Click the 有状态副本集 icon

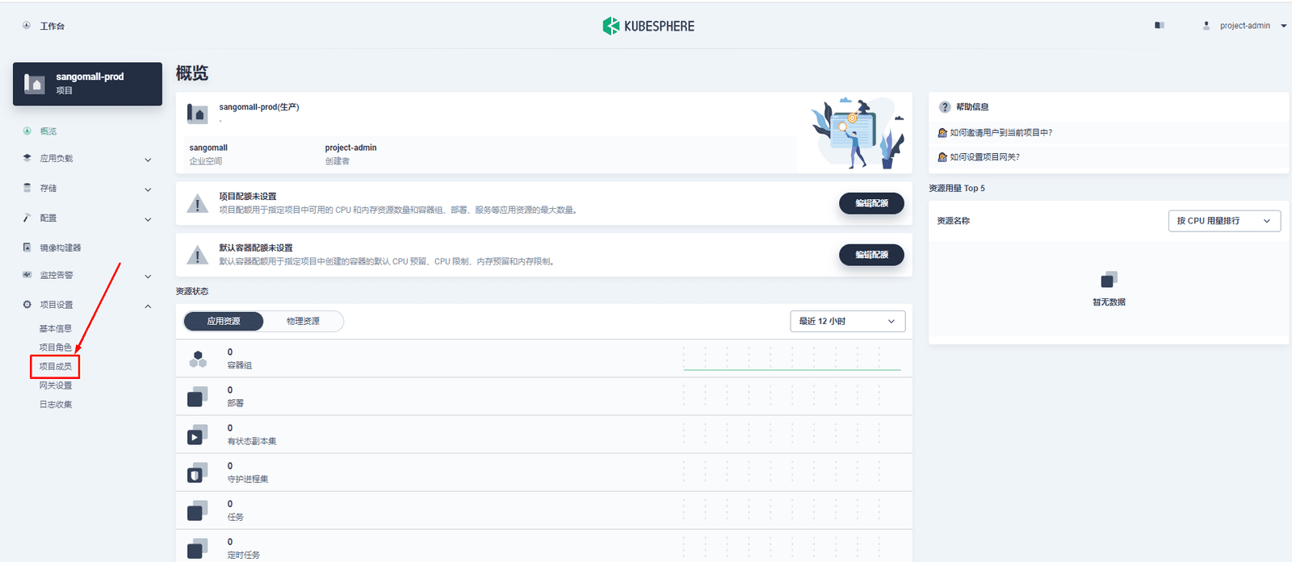click(x=198, y=435)
